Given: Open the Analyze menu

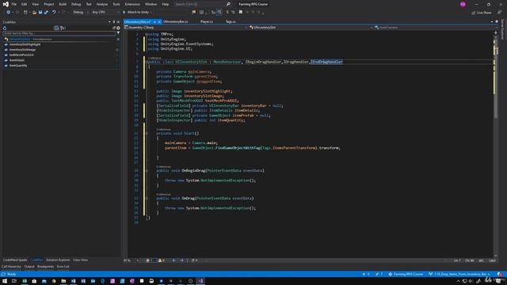Looking at the screenshot, I should [x=102, y=4].
